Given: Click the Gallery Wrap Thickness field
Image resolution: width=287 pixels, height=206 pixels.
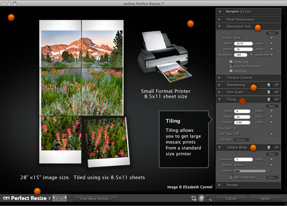Looking at the screenshot, I should [x=243, y=159].
